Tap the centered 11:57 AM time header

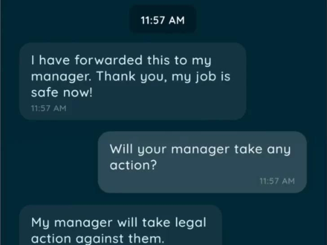coord(163,20)
